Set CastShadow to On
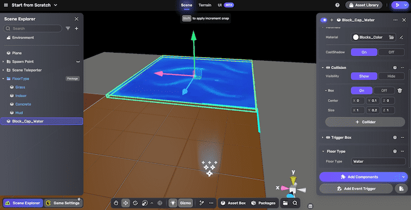The height and width of the screenshot is (210, 411). (364, 52)
